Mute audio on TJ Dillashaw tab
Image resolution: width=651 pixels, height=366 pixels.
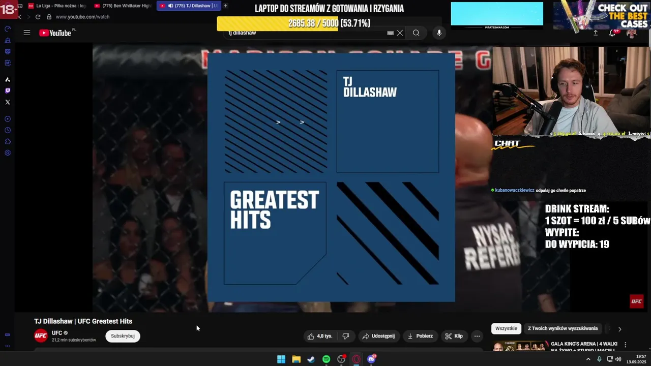(170, 6)
